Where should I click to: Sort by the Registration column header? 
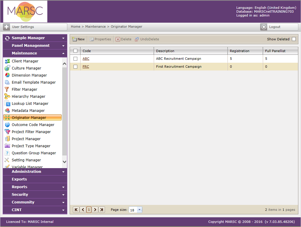[245, 51]
